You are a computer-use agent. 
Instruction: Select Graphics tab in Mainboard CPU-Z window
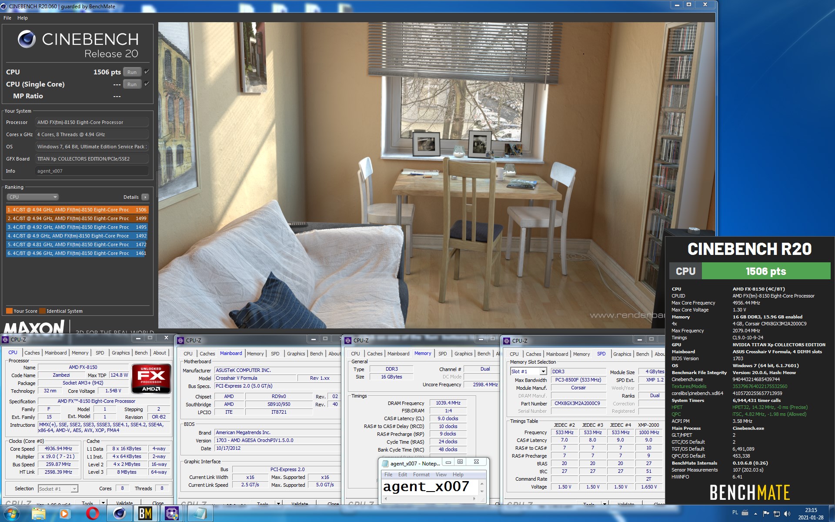296,354
